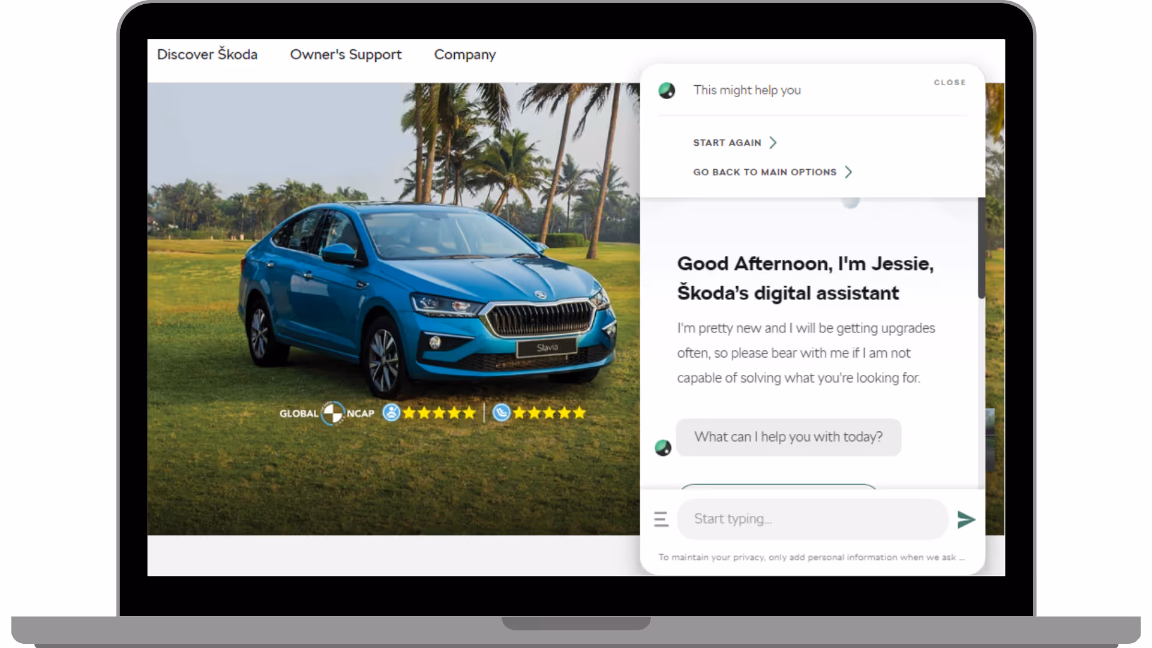This screenshot has width=1152, height=648.
Task: Click the child occupant safety rating icon
Action: [x=502, y=413]
